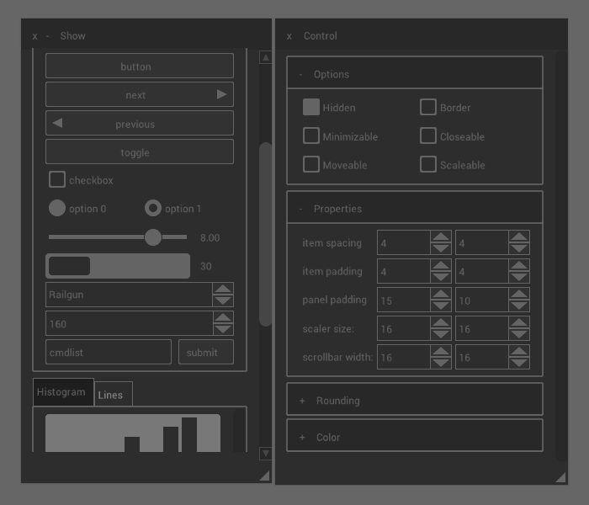Toggle the Moveable checkbox
The image size is (589, 505).
click(311, 164)
